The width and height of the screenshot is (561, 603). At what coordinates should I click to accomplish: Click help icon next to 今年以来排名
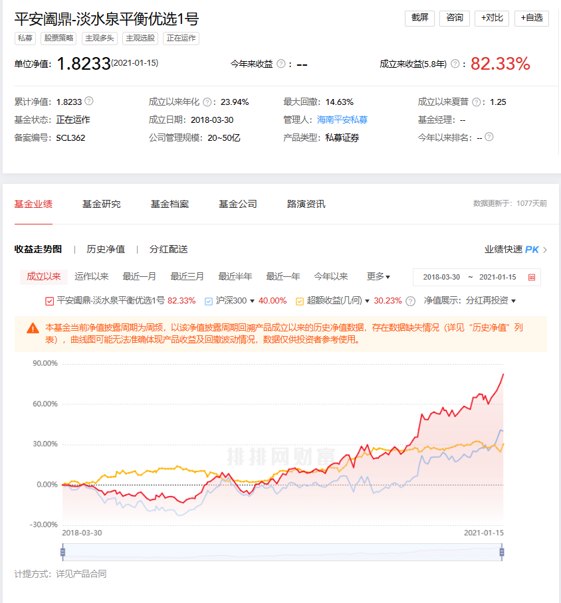click(x=489, y=137)
